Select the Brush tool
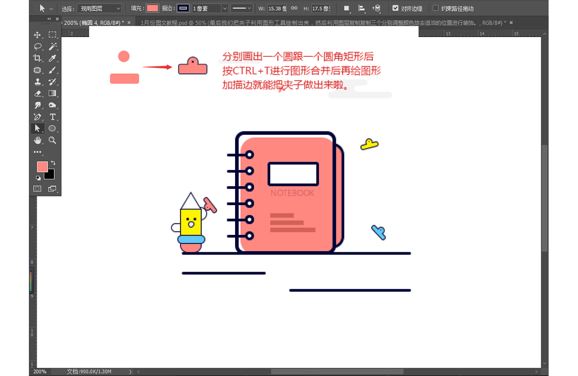This screenshot has width=578, height=376. (53, 70)
